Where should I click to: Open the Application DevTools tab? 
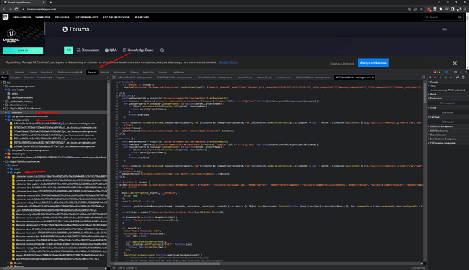coord(148,73)
